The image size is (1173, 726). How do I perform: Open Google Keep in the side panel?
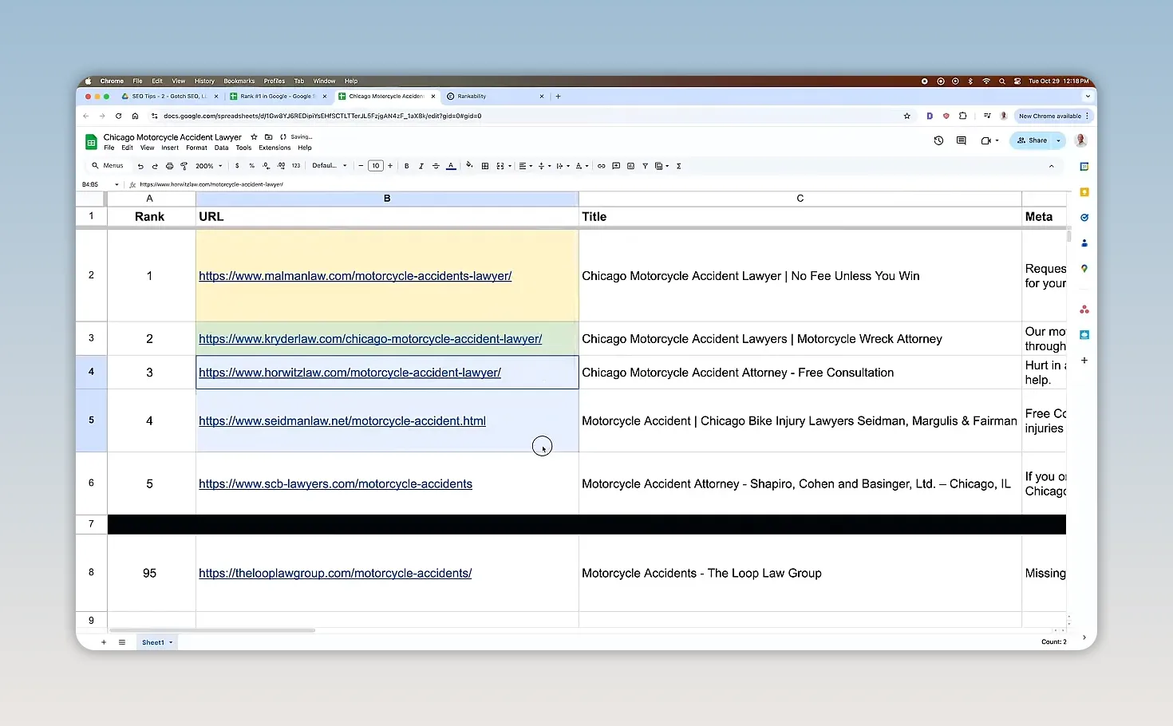point(1084,192)
